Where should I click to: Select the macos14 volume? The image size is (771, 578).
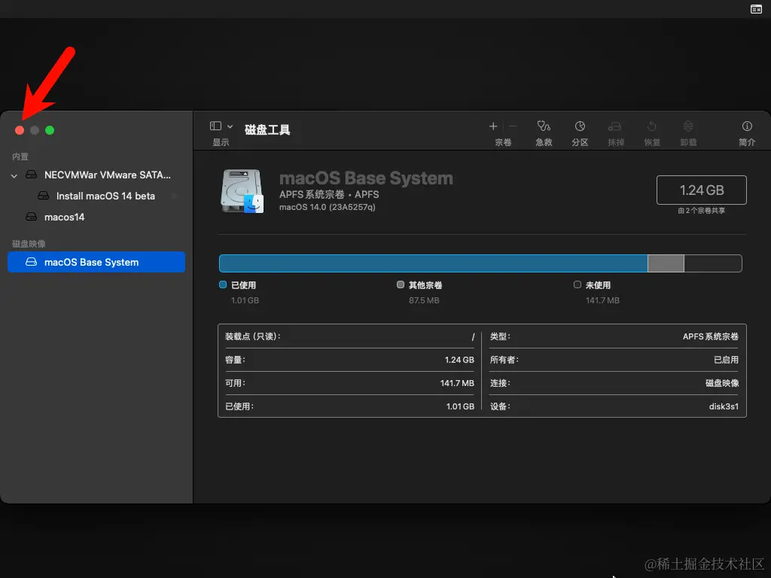coord(96,218)
